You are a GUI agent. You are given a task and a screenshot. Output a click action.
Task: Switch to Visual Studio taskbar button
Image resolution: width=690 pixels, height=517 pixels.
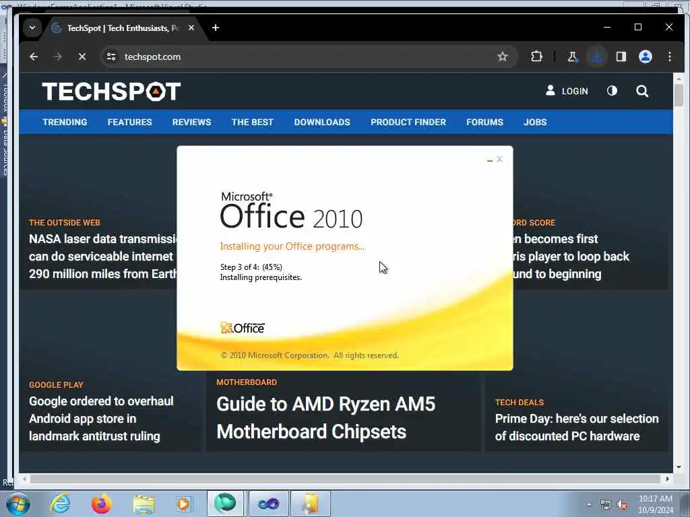point(268,504)
